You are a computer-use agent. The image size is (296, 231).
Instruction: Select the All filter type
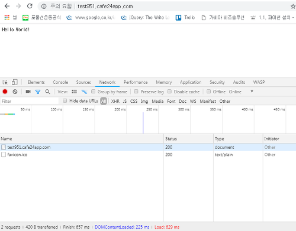[x=104, y=101]
